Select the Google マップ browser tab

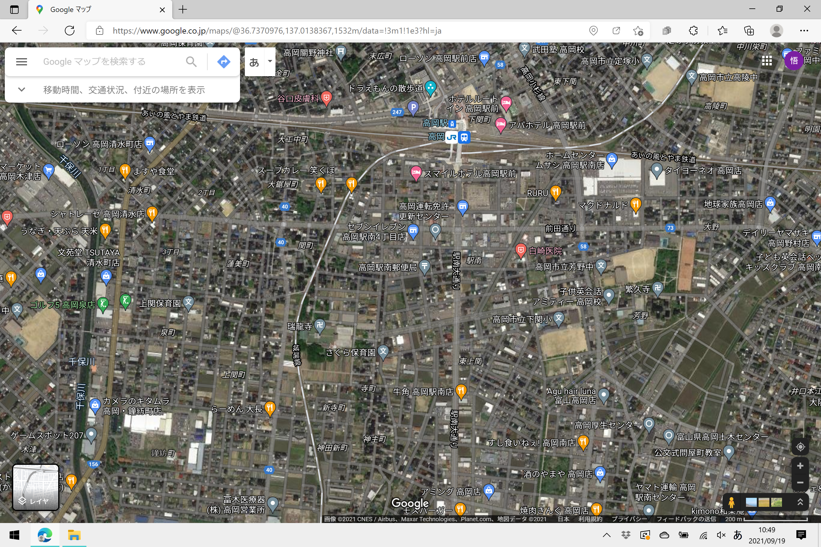pos(100,10)
